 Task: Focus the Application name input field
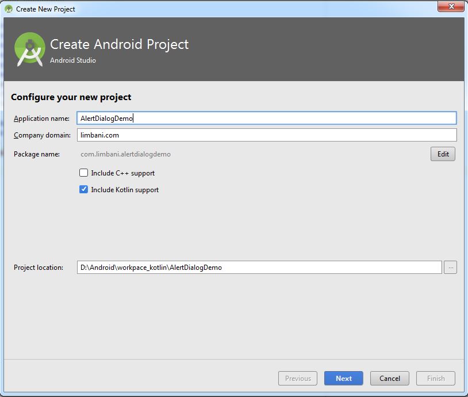click(x=230, y=117)
